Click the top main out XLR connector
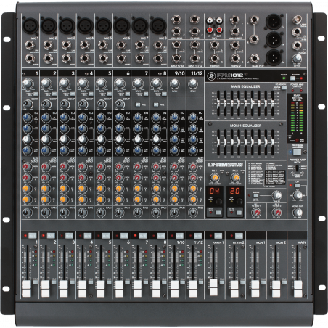The image size is (328, 328). (x=274, y=22)
